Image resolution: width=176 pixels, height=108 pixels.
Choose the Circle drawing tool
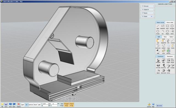[158, 32]
